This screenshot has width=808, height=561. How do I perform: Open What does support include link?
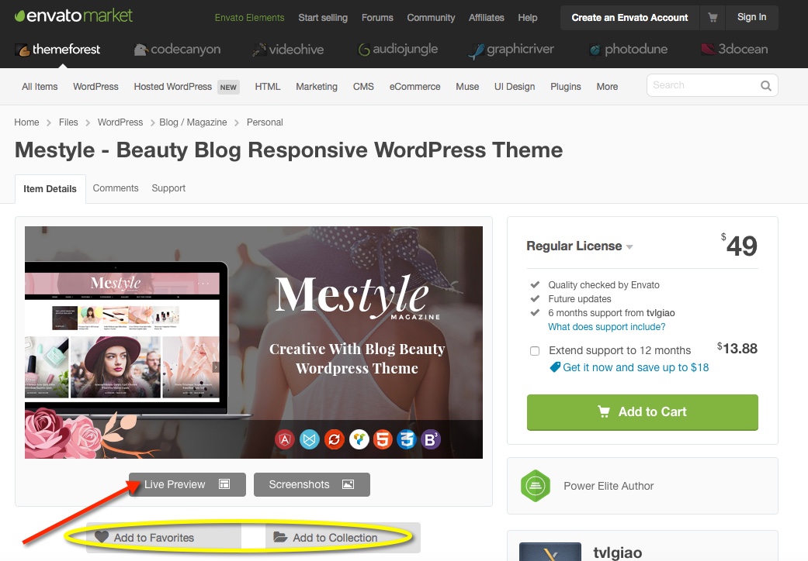coord(606,327)
